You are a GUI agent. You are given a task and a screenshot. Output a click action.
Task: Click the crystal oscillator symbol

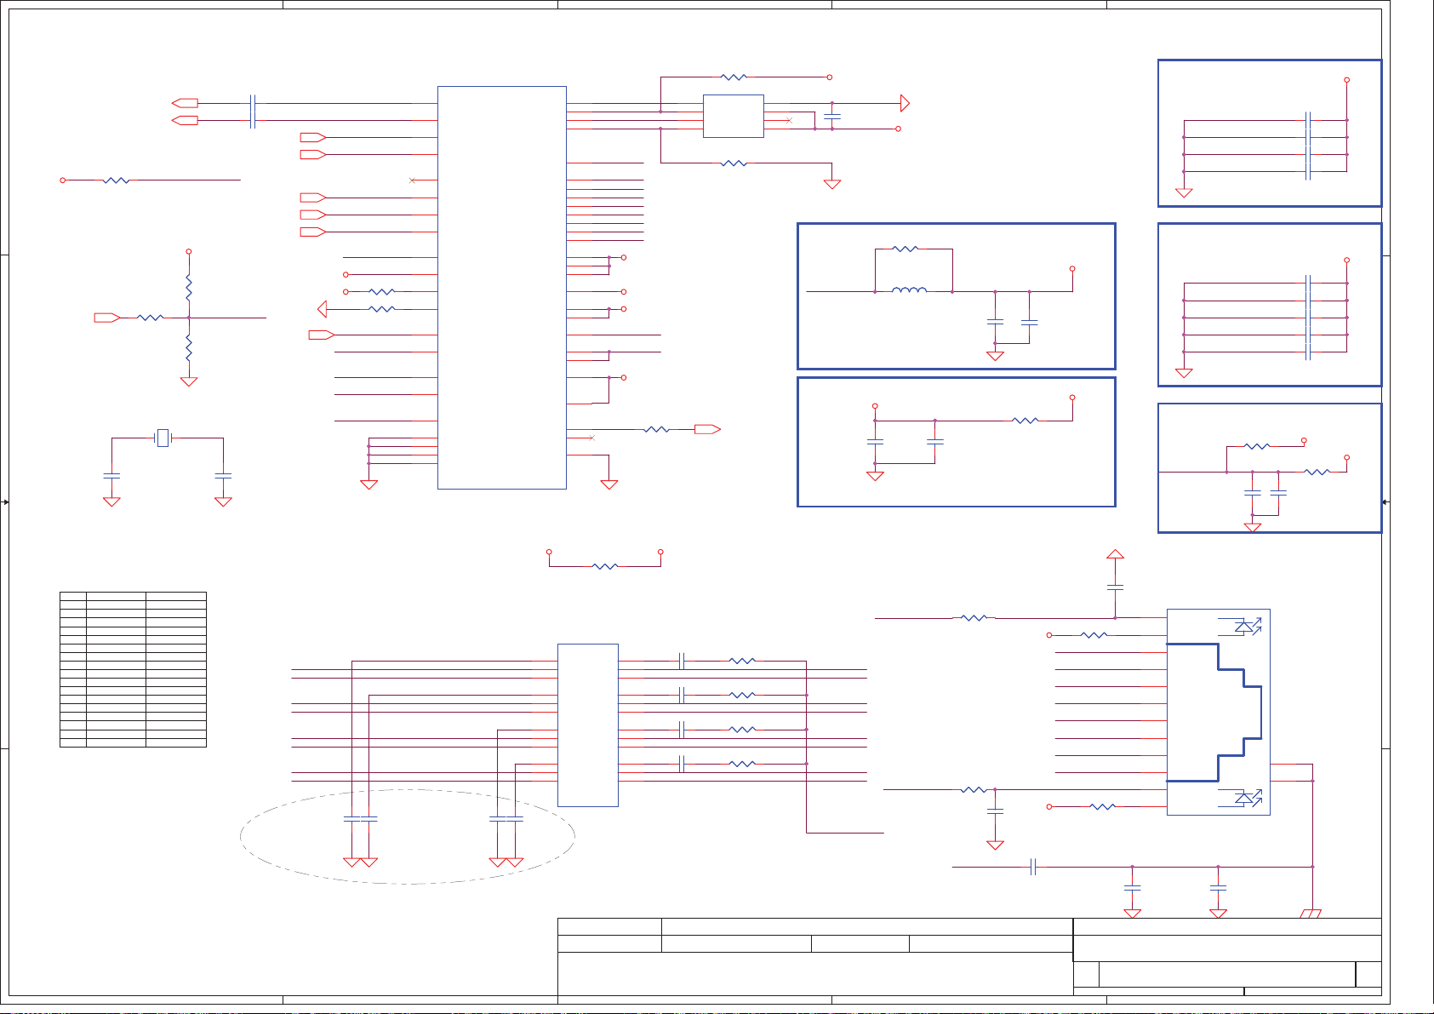163,438
